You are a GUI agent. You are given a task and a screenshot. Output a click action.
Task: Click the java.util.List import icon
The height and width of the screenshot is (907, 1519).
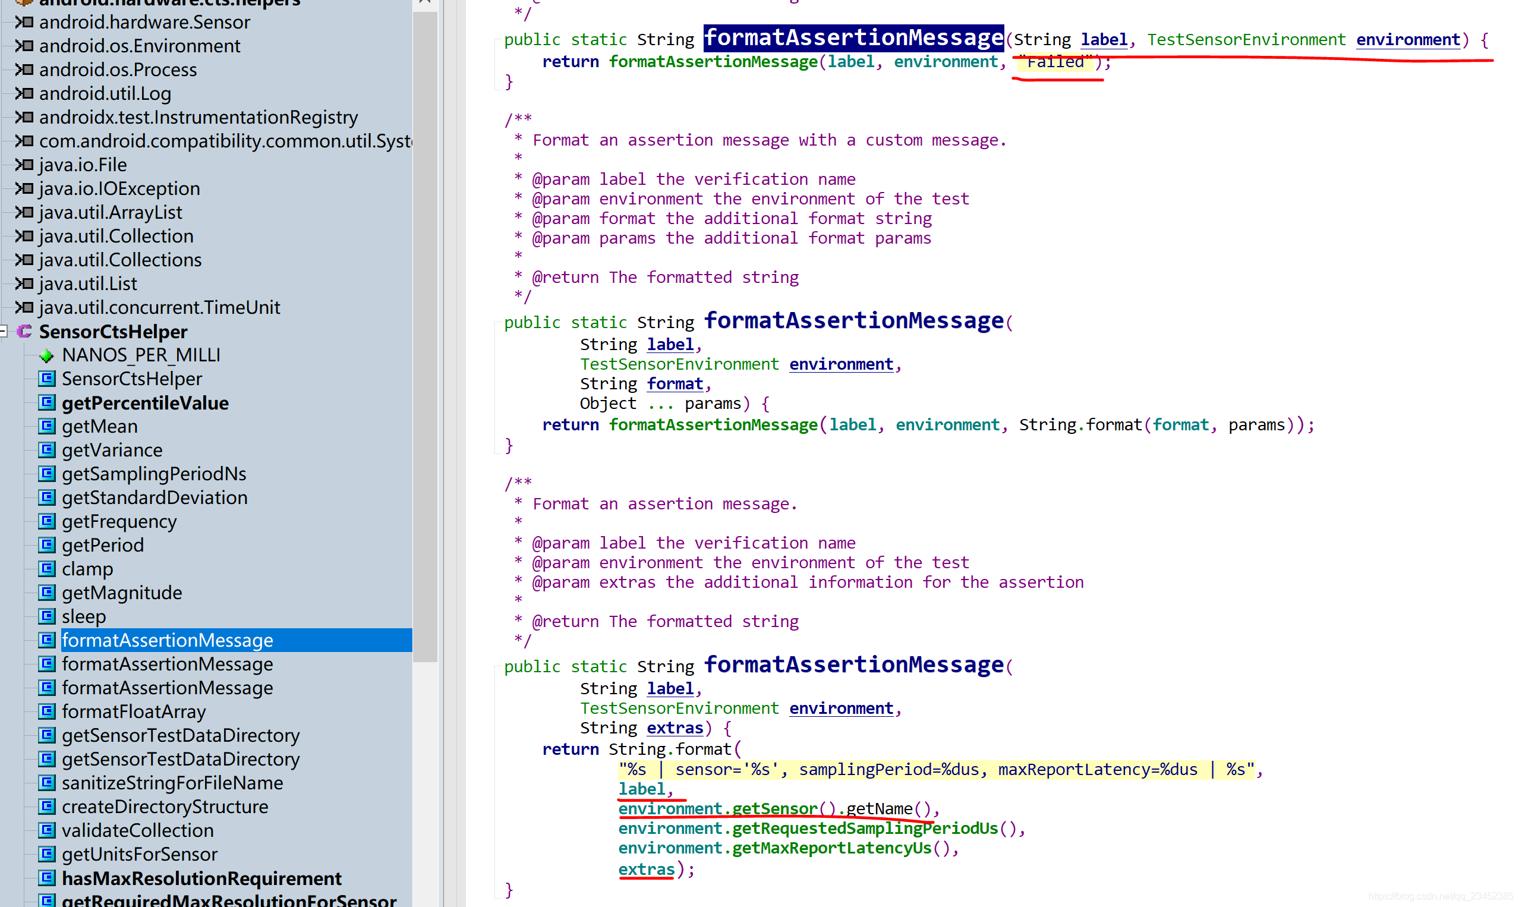point(24,284)
